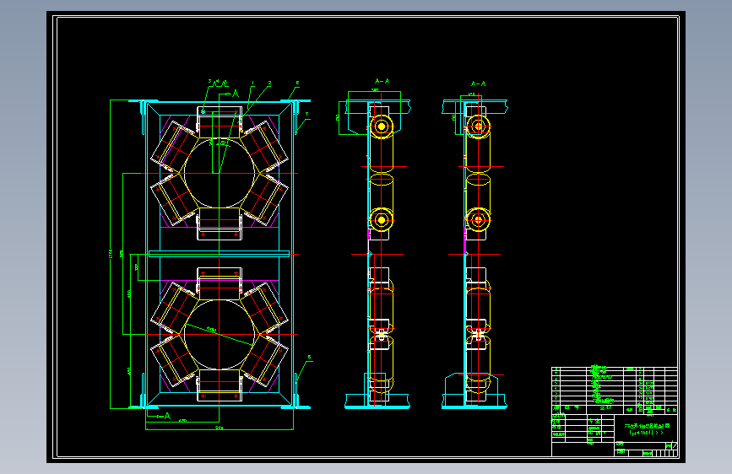This screenshot has height=474, width=732.
Task: Select the overall height dimension 1784 text
Action: pyautogui.click(x=111, y=254)
